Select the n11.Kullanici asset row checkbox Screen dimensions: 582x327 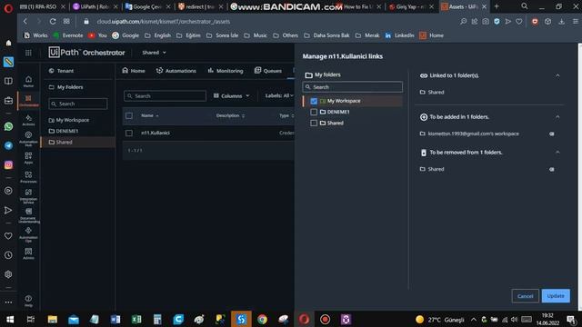129,133
